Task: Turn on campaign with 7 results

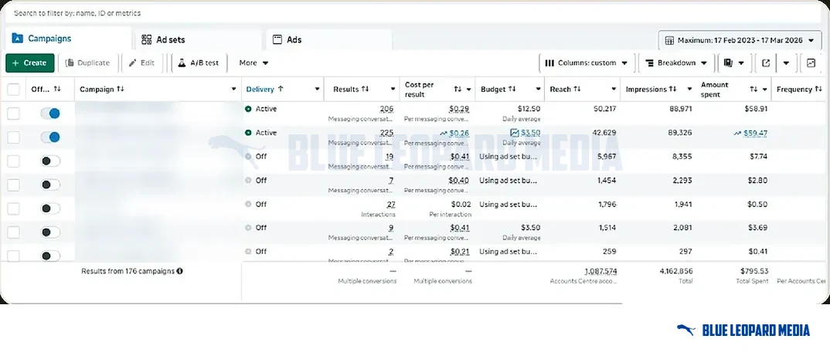Action: (51, 185)
